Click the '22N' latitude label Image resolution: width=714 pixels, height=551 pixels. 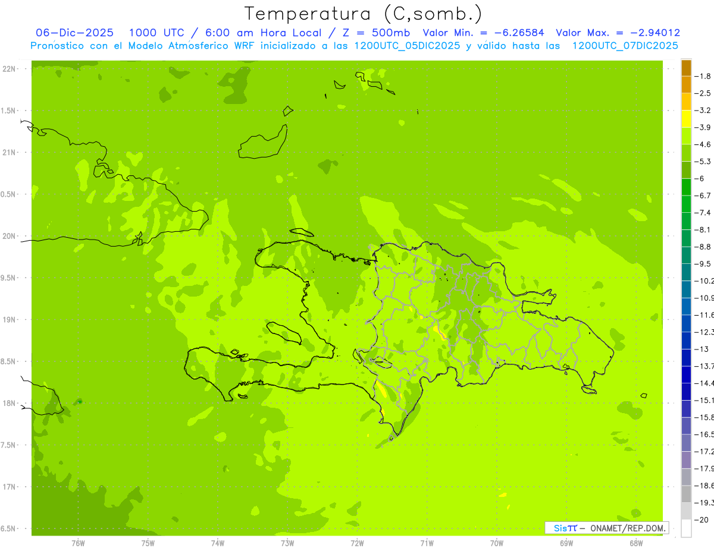tap(10, 69)
